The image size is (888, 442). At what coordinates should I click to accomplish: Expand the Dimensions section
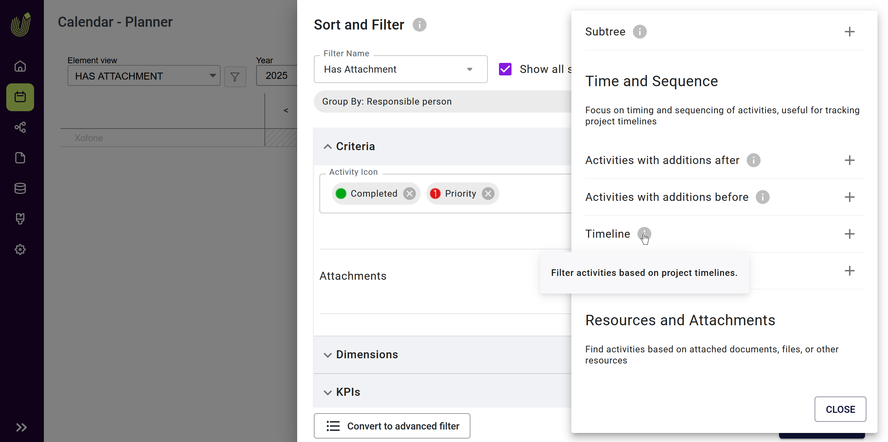[x=442, y=354]
